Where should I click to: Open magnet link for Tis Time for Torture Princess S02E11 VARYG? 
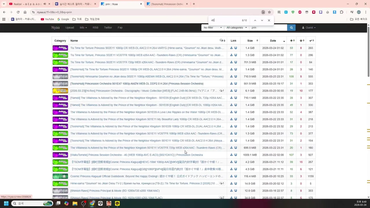[x=236, y=48]
